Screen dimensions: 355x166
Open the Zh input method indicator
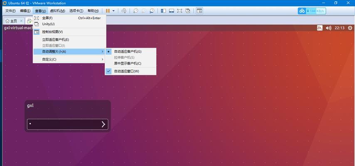pos(320,28)
